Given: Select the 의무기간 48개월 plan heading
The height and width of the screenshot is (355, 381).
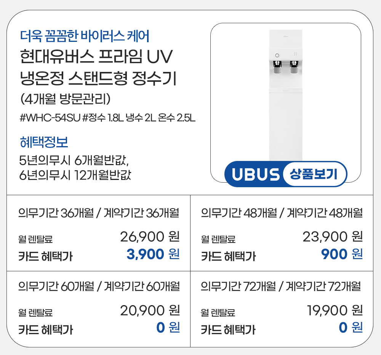Looking at the screenshot, I should 282,213.
